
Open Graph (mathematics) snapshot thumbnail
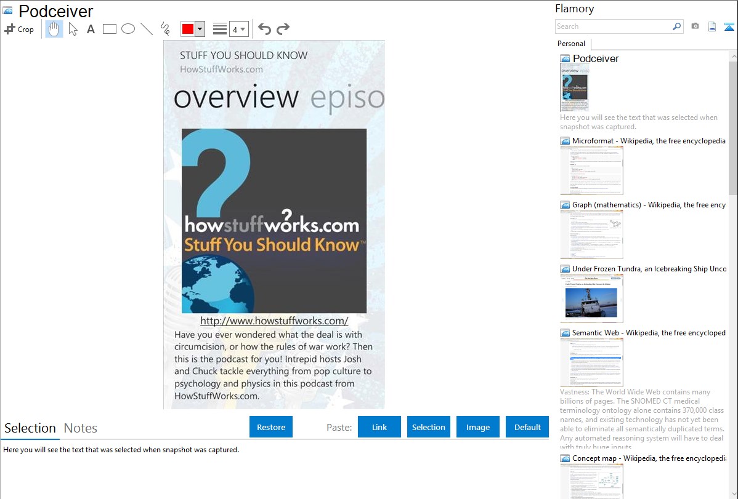click(x=591, y=234)
